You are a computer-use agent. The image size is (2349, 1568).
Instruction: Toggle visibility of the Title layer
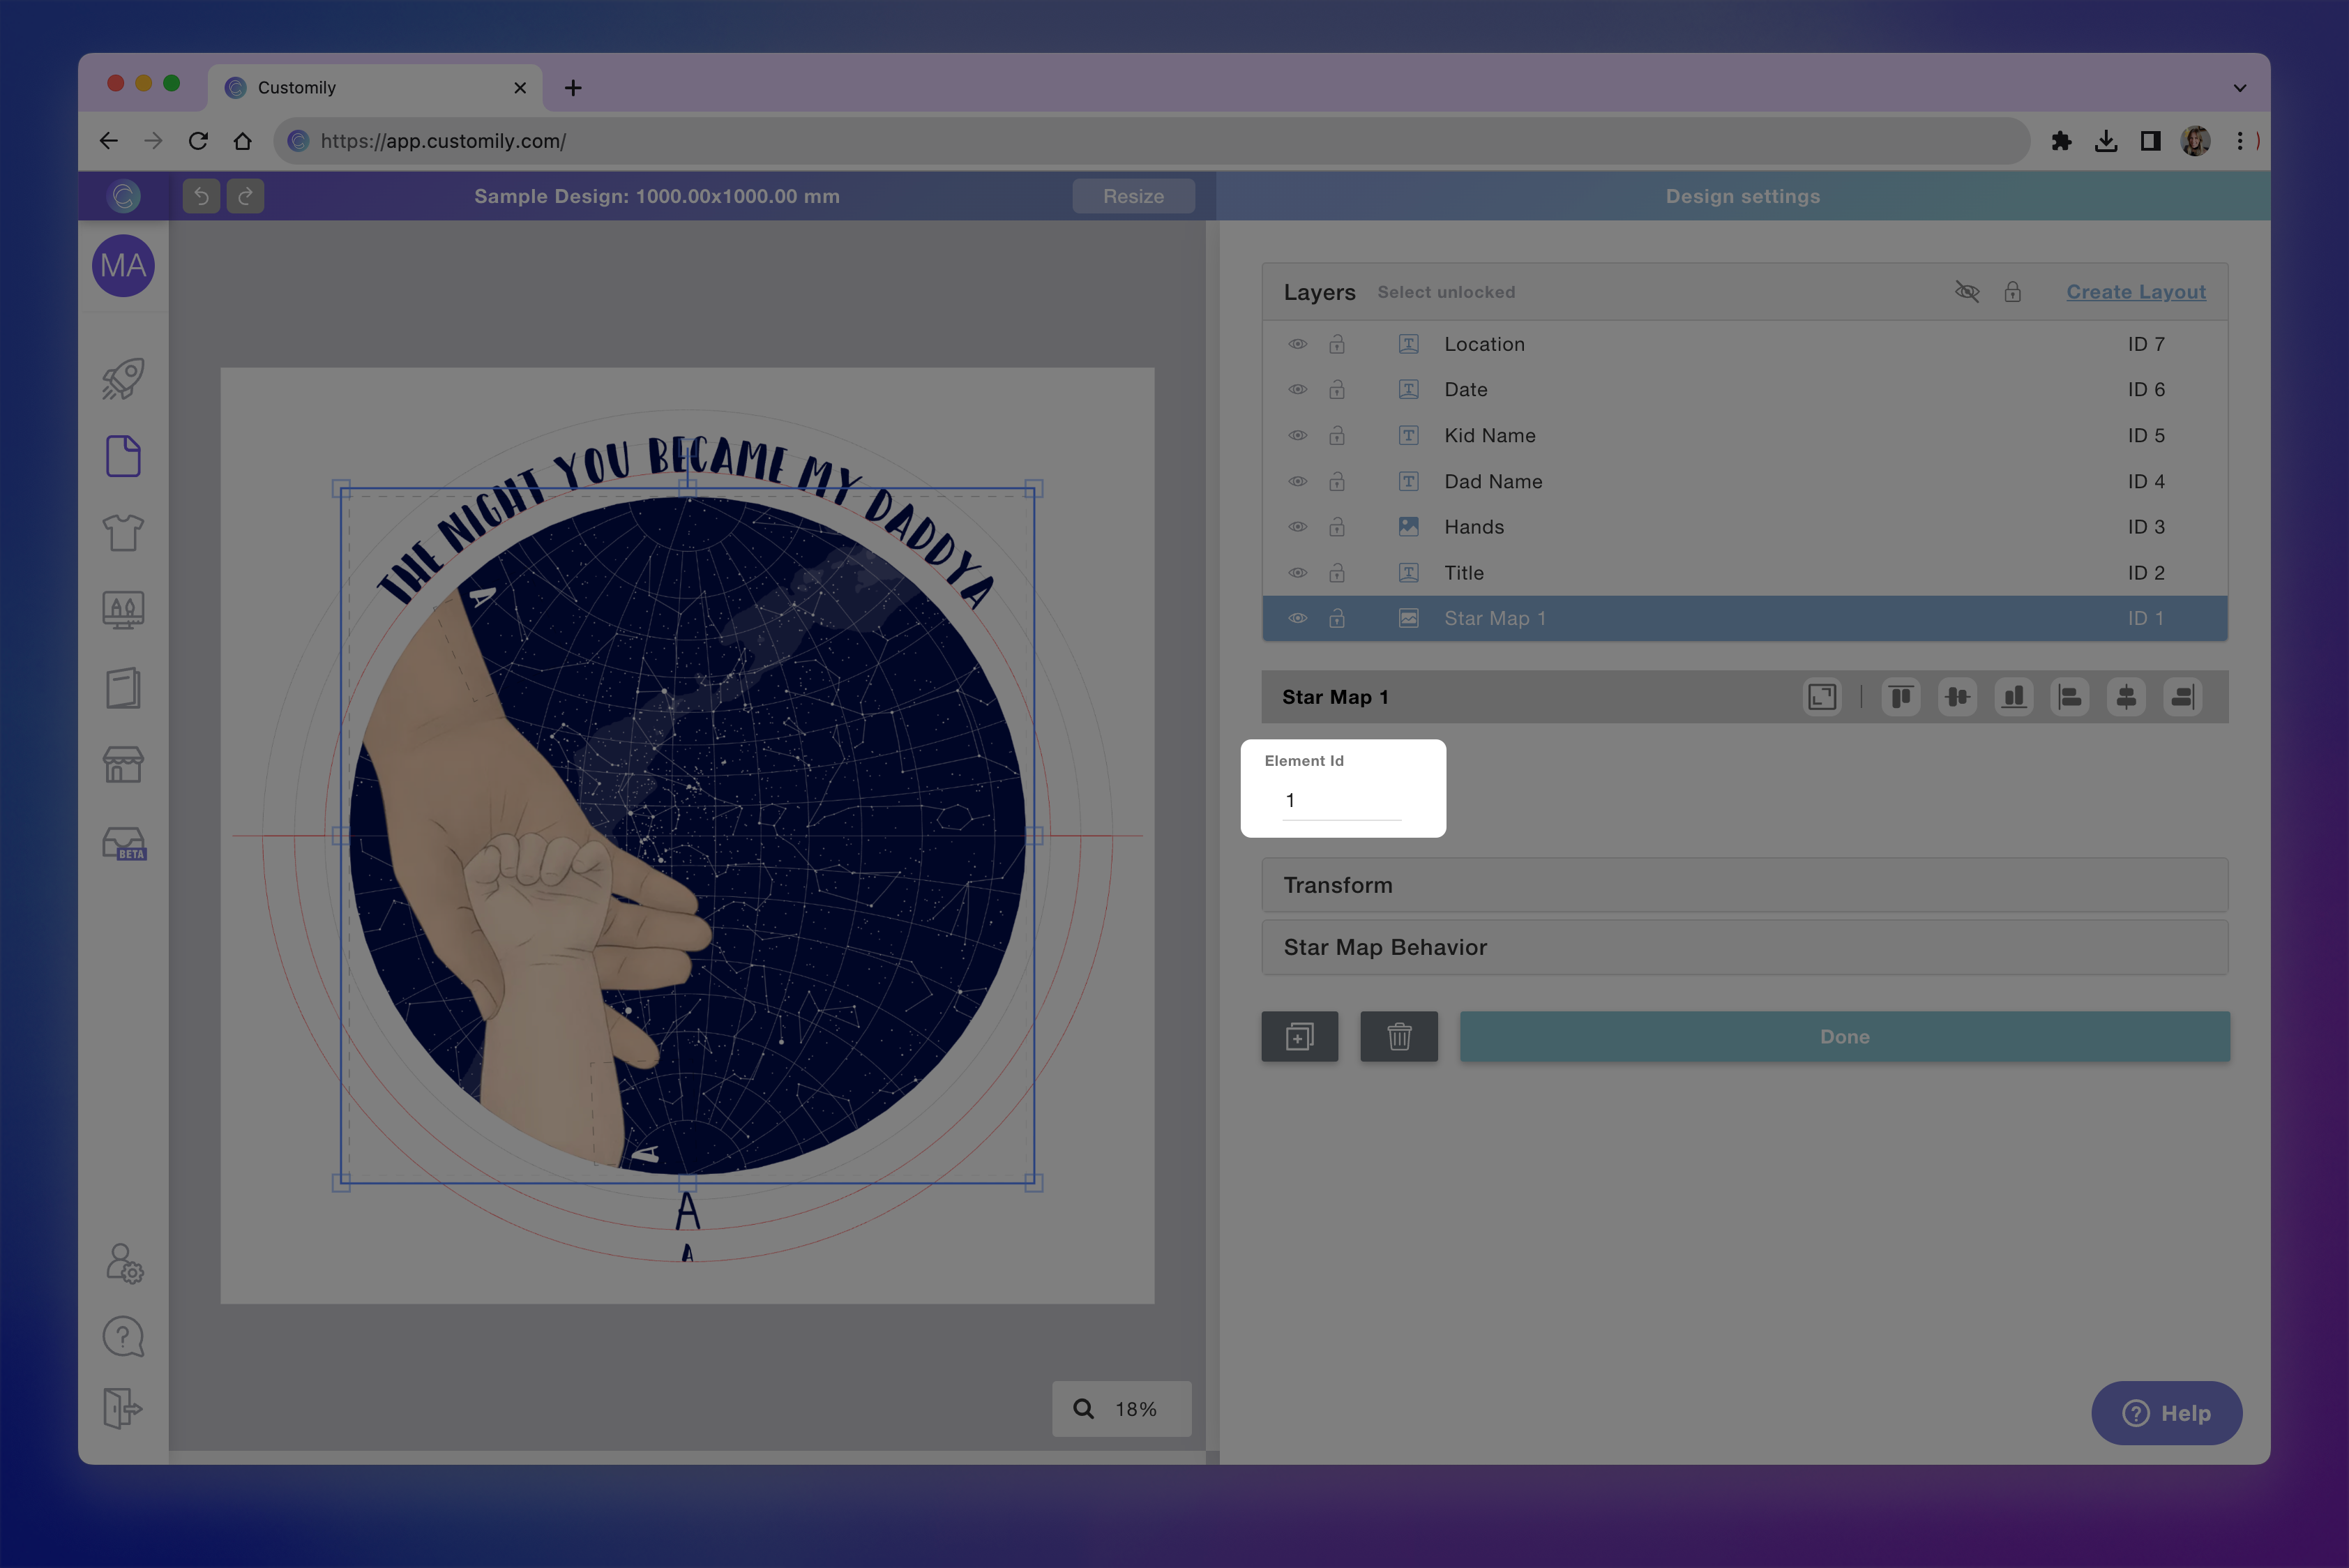tap(1297, 573)
